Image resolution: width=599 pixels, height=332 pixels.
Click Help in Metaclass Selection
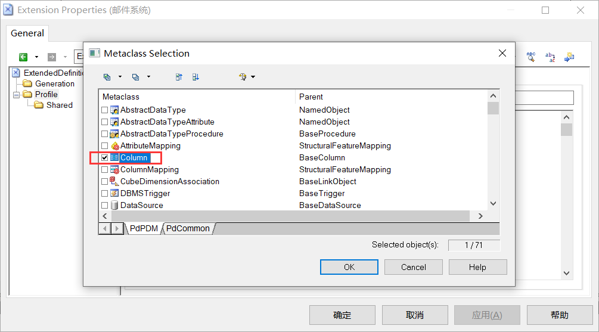coord(477,267)
